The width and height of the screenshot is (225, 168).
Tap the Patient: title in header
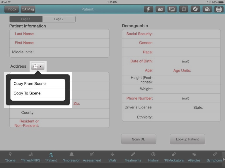tap(88, 9)
